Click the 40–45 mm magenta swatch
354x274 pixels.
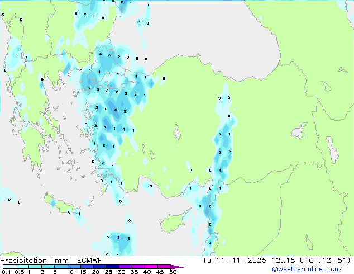coord(151,267)
